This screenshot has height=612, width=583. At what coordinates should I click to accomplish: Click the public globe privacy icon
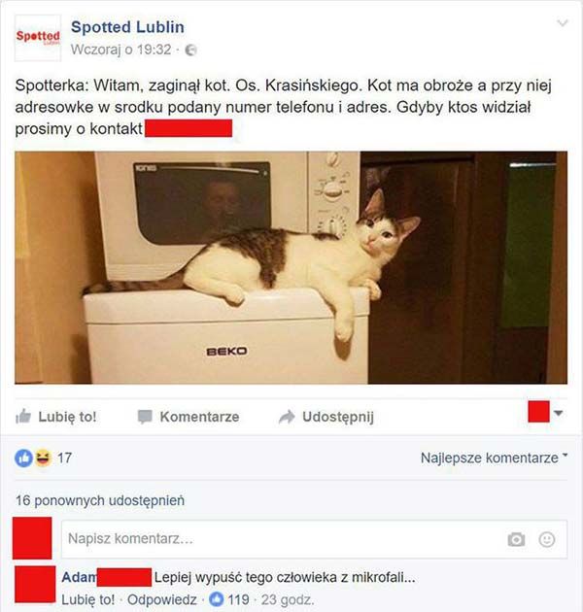[190, 50]
